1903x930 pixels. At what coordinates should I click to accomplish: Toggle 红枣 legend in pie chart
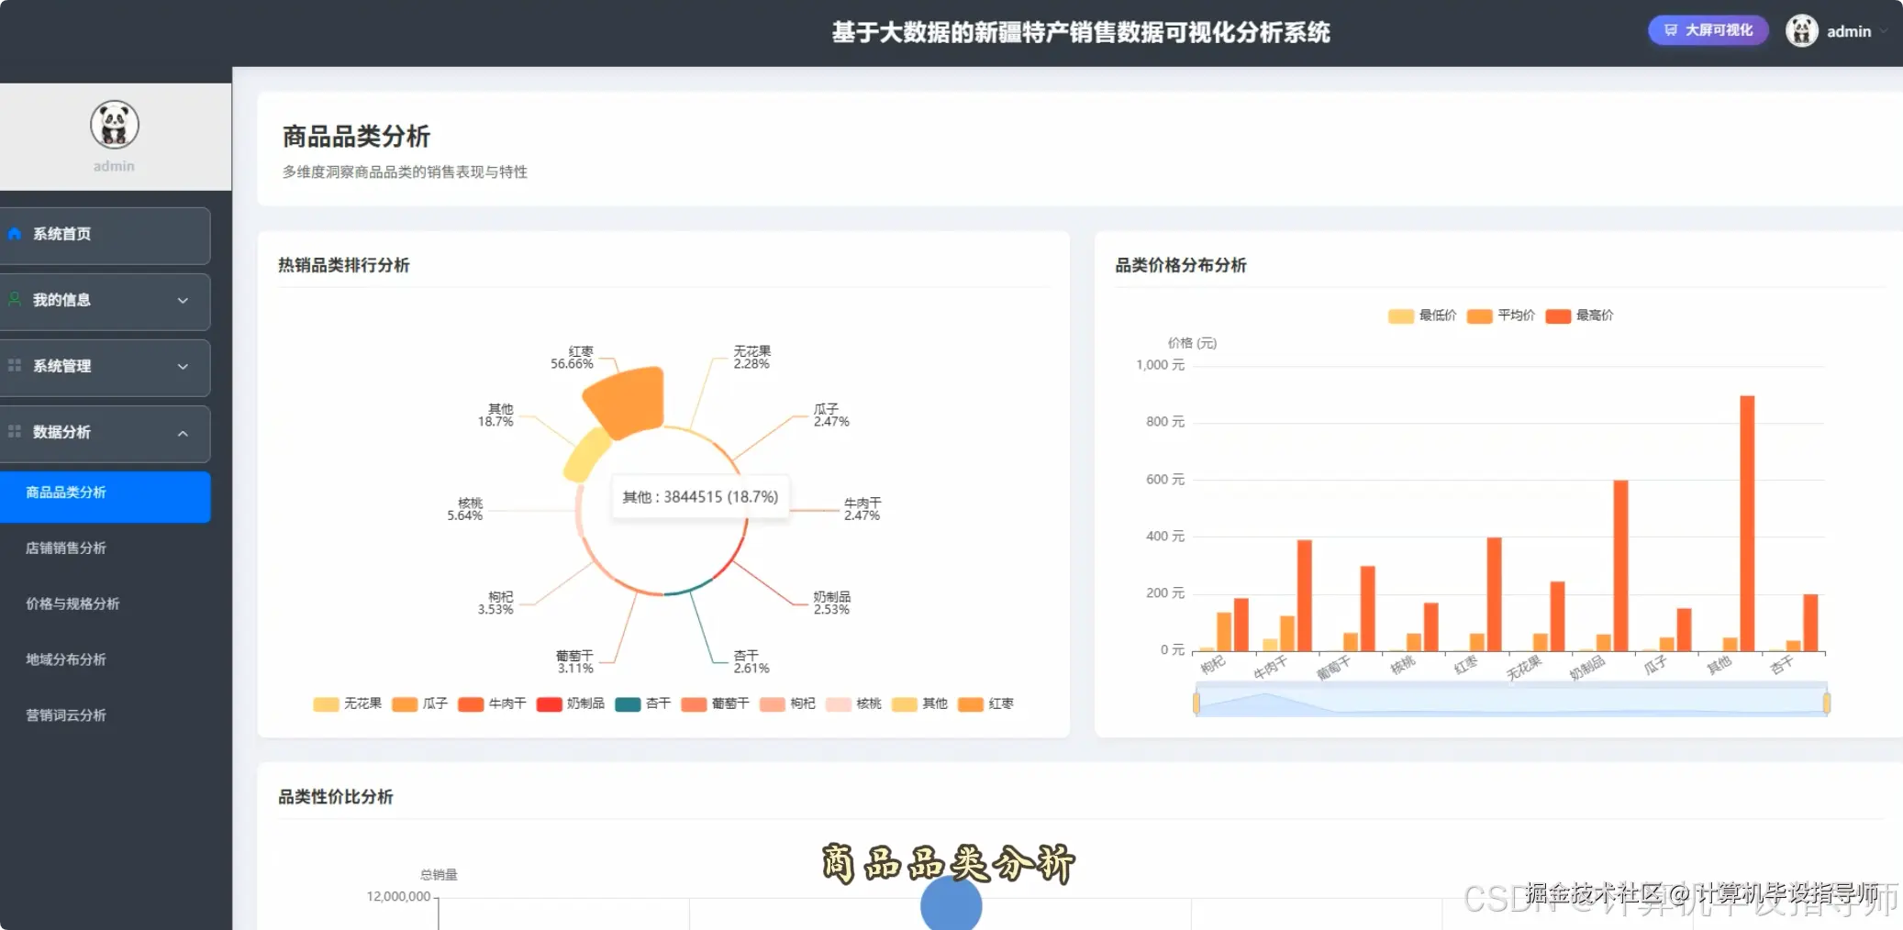pos(985,703)
